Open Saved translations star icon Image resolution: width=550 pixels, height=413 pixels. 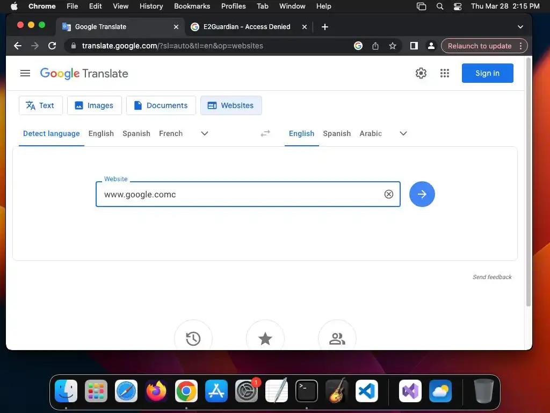tap(265, 338)
